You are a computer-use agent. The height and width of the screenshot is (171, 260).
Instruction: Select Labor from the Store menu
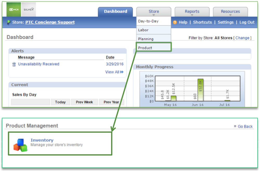(143, 30)
